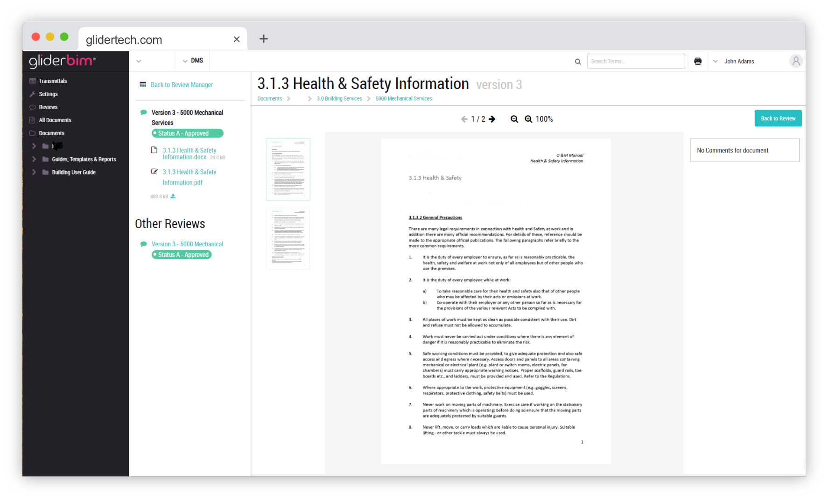Open Reviews in the sidebar
The width and height of the screenshot is (828, 500).
(48, 107)
